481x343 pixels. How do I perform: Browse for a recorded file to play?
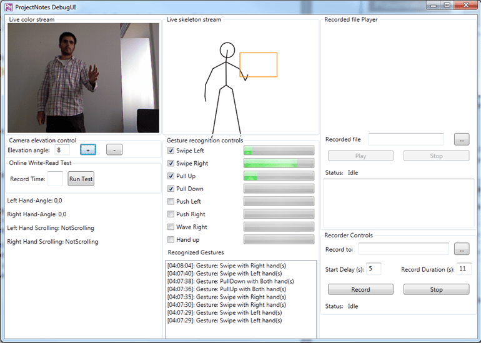(x=461, y=139)
